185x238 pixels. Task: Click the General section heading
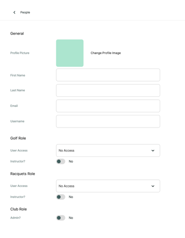pyautogui.click(x=17, y=33)
